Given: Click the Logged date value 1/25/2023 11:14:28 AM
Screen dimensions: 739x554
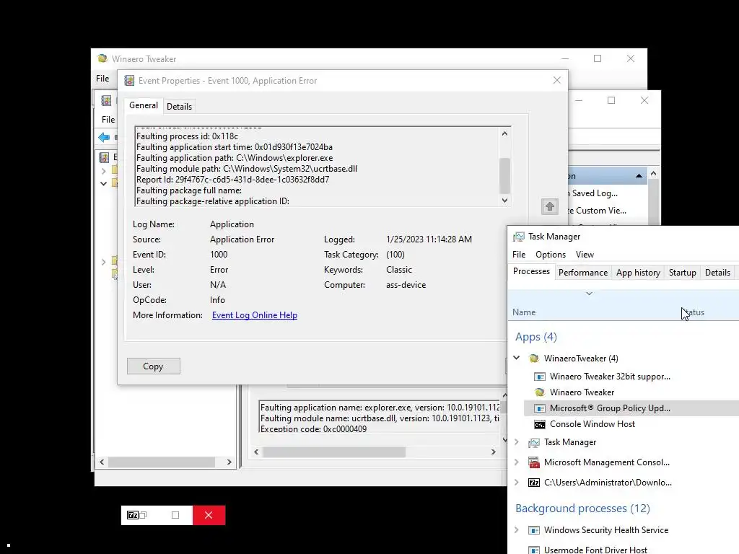Looking at the screenshot, I should click(429, 239).
